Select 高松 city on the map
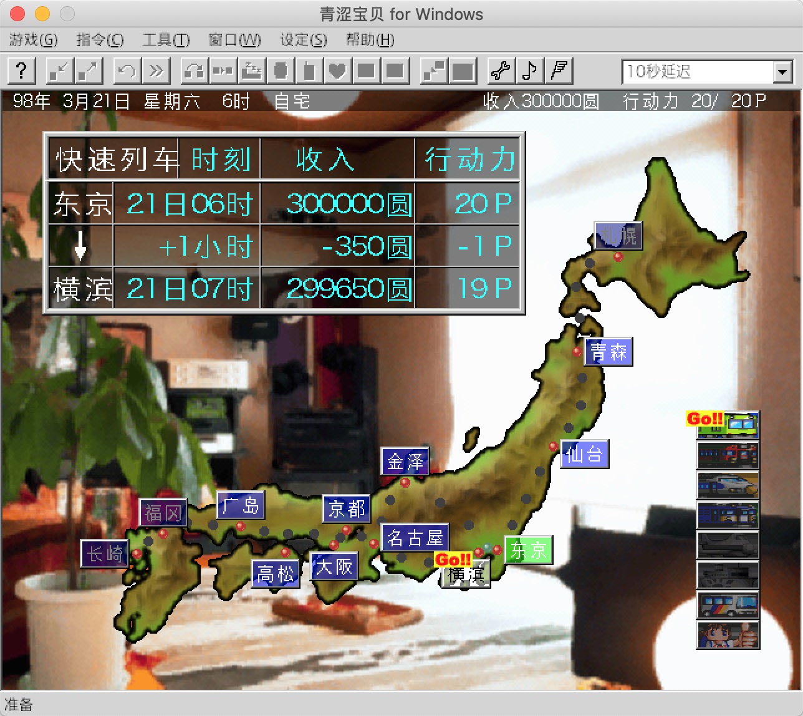The height and width of the screenshot is (716, 803). [276, 574]
